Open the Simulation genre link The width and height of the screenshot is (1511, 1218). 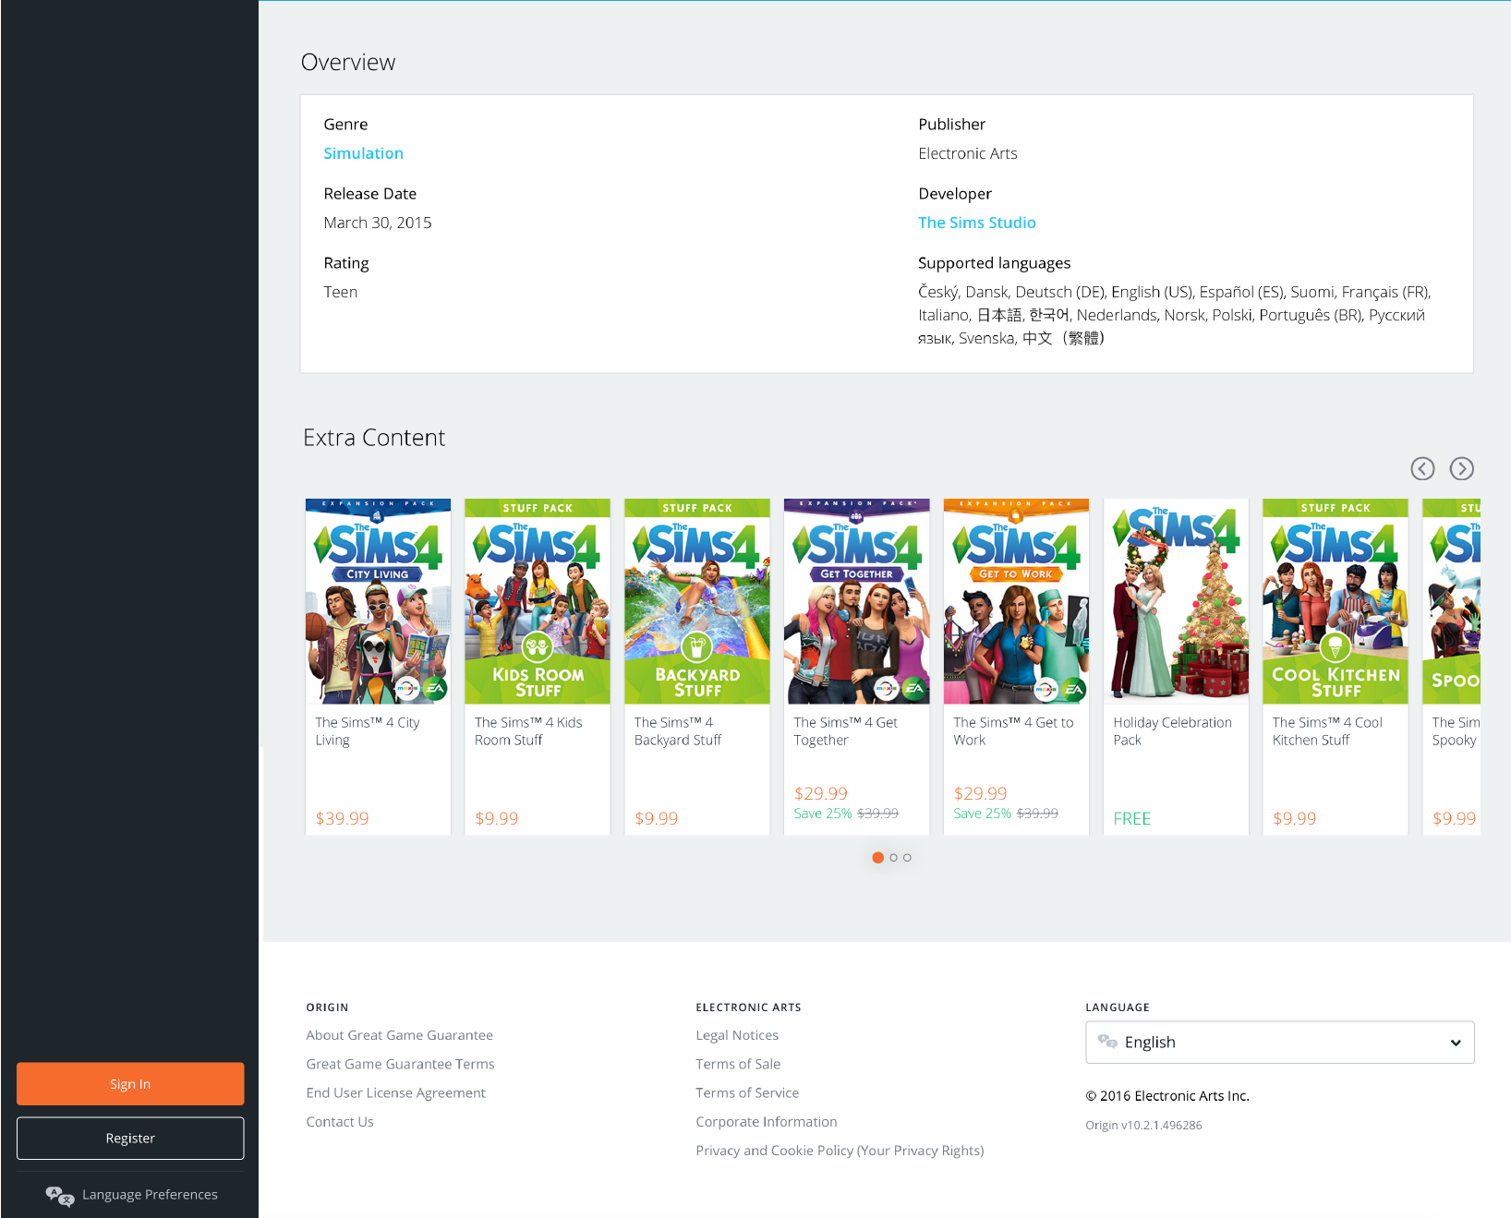click(x=363, y=153)
